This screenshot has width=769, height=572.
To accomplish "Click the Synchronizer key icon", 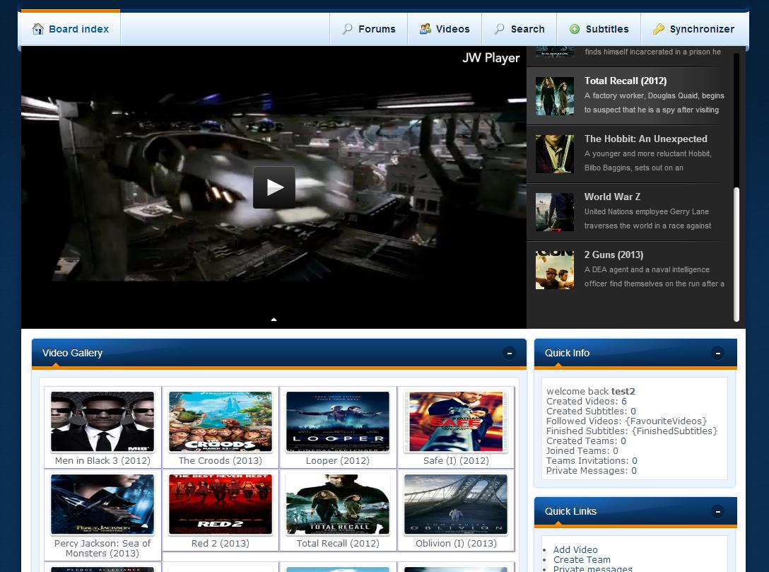I will [658, 29].
